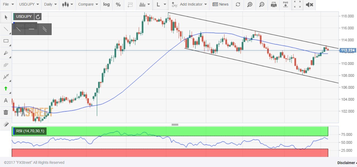This screenshot has height=167, width=357.
Task: Choose the line drawing tool in sidebar
Action: pyautogui.click(x=6, y=29)
